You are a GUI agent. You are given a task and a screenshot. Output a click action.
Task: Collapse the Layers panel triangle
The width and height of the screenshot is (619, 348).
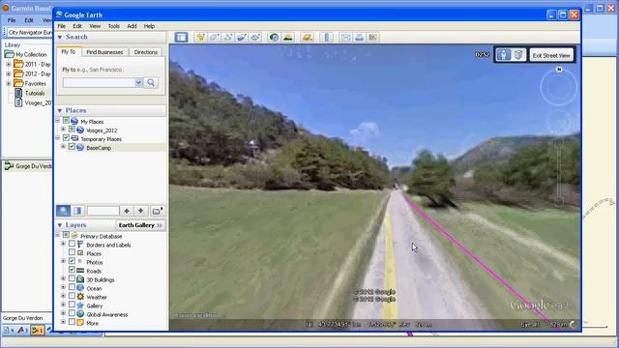point(60,225)
